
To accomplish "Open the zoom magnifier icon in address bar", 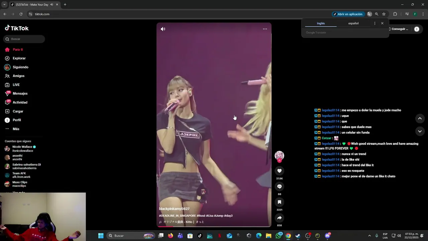I will [377, 14].
